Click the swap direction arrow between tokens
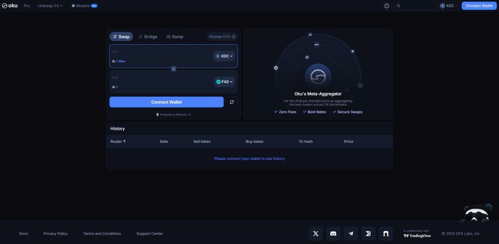499x244 pixels. [174, 69]
